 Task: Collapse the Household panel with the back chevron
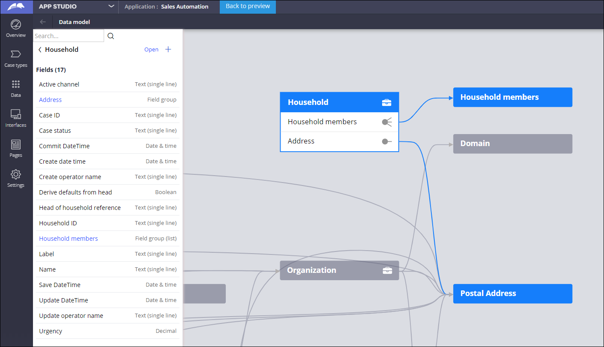pyautogui.click(x=39, y=49)
